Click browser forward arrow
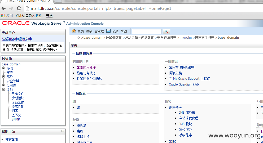The image size is (263, 143). point(11,8)
